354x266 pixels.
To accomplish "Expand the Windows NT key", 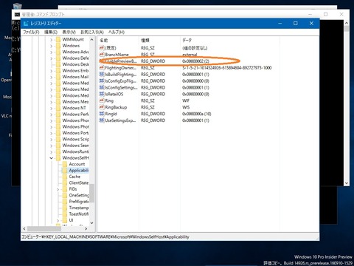I will pos(52,108).
